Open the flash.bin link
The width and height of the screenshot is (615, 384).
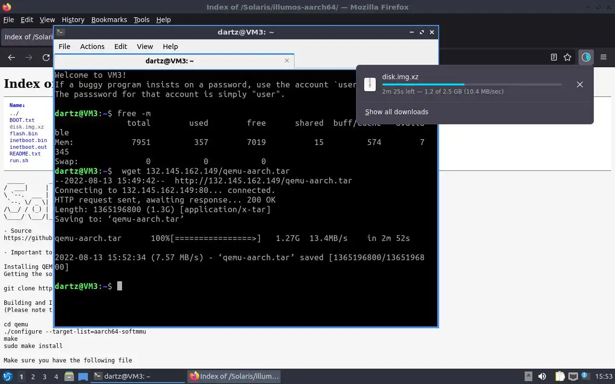click(24, 133)
